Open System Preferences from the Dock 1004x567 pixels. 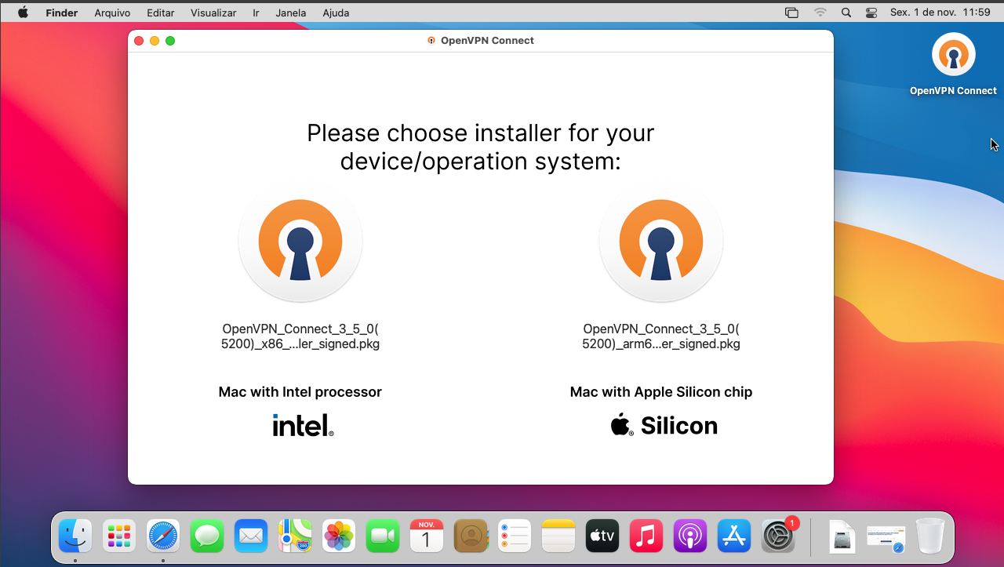(778, 536)
